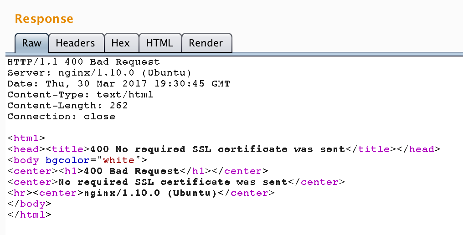The height and width of the screenshot is (235, 463).
Task: Click centered No required SSL certificate line
Action: click(176, 182)
